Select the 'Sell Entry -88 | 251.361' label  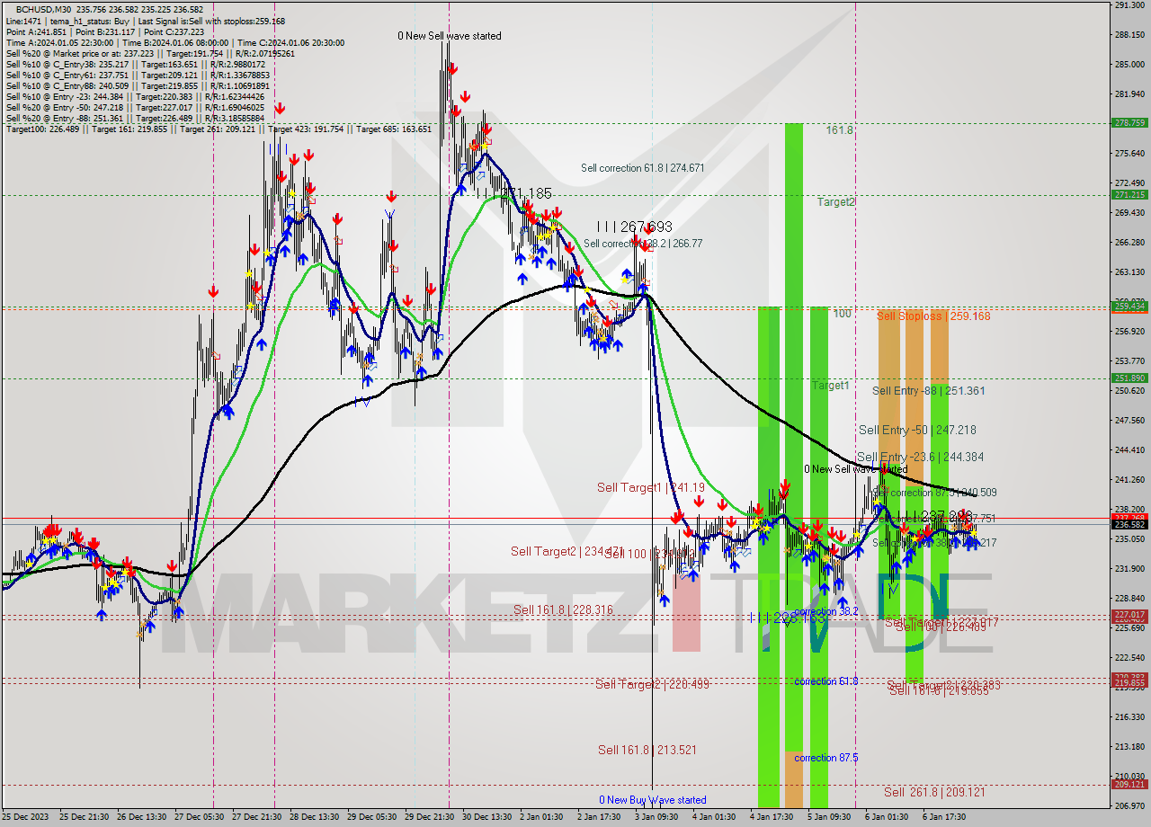[x=929, y=391]
